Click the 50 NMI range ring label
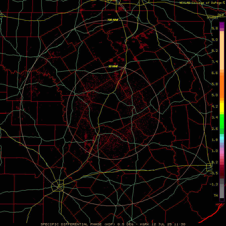Screen dimensions: 226x226 point(113,66)
